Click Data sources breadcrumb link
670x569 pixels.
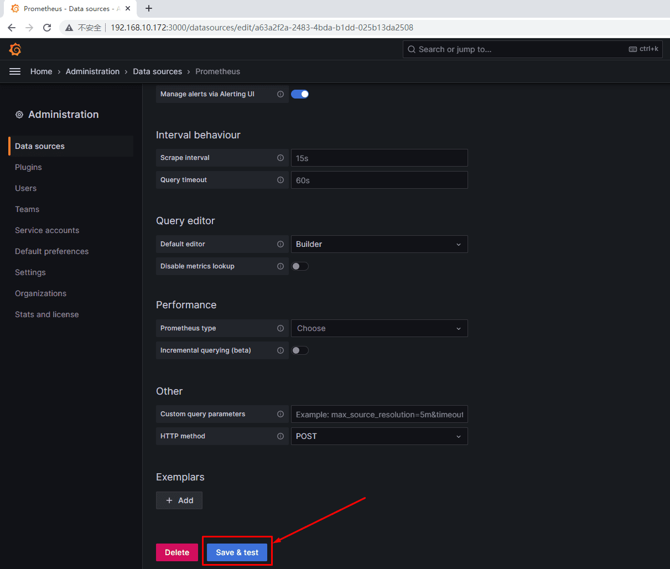point(157,71)
